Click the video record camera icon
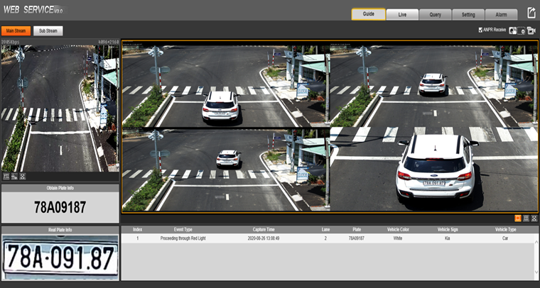 [531, 31]
